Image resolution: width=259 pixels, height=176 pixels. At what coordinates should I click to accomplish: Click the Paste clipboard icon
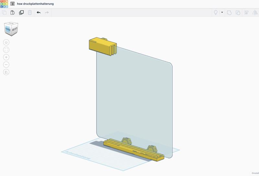point(13,13)
